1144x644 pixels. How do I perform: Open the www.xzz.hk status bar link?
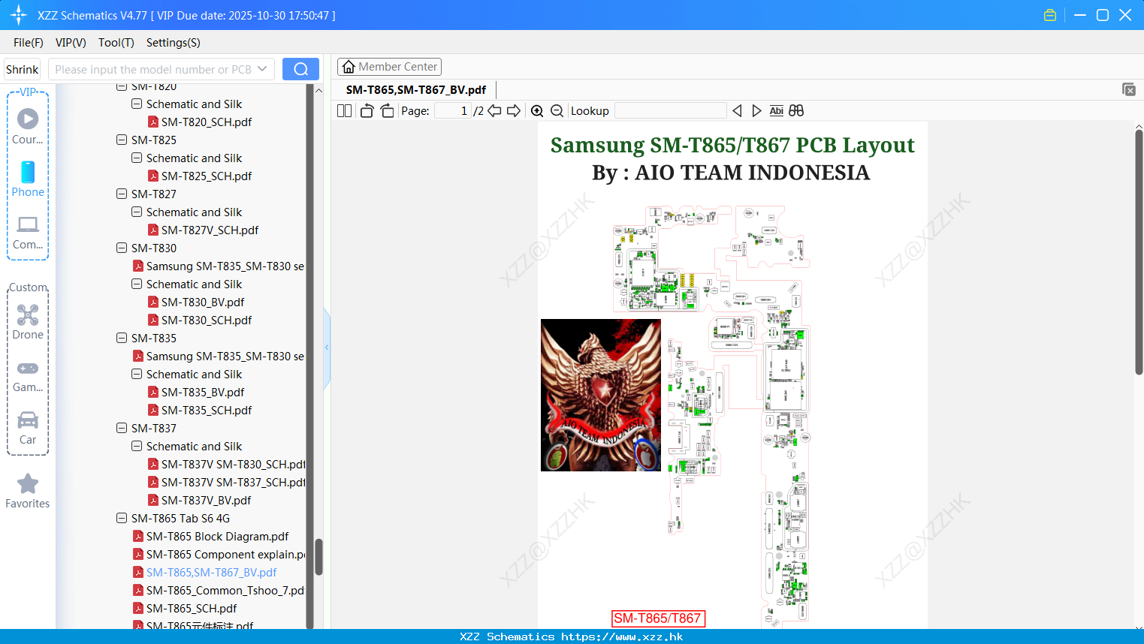click(622, 636)
